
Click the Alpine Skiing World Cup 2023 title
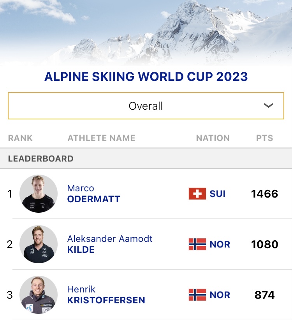point(146,77)
